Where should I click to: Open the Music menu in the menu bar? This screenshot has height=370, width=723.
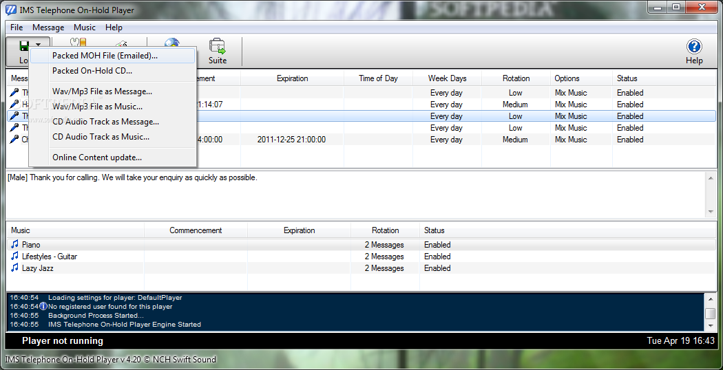85,28
